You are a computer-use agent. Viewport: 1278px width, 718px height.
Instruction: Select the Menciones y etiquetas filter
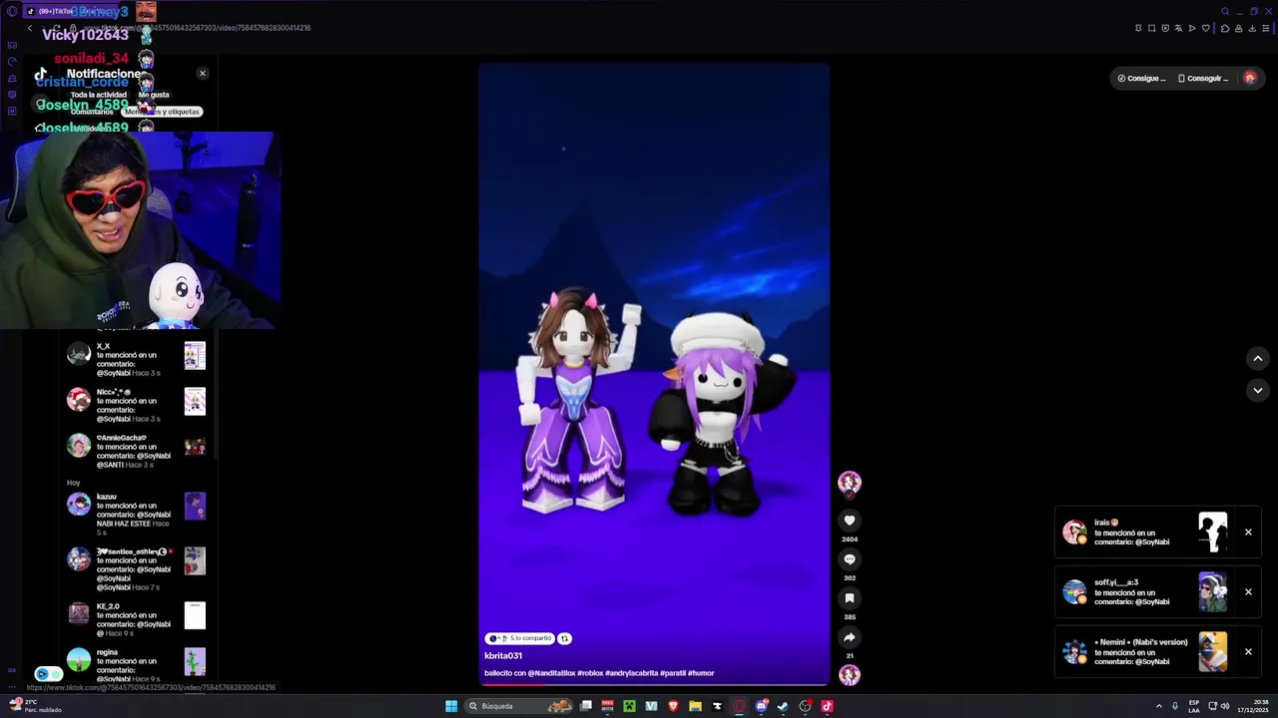pyautogui.click(x=162, y=112)
